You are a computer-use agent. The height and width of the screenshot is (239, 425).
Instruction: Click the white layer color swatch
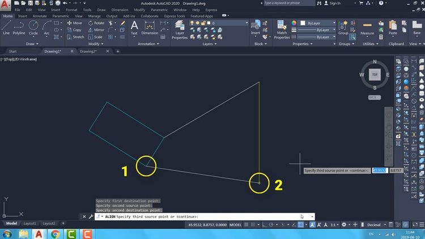209,23
